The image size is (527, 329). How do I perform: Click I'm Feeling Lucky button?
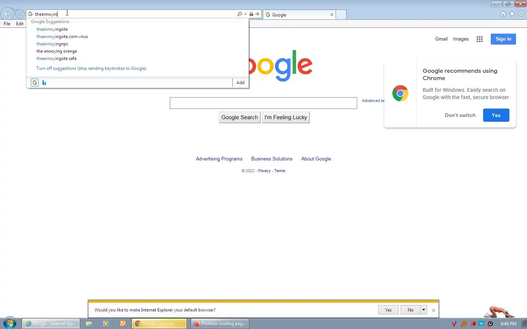coord(286,117)
